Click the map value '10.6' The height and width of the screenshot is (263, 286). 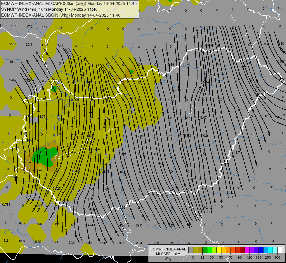(x=22, y=241)
